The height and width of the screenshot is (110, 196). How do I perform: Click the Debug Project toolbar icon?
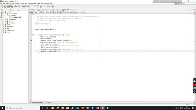(48, 6)
